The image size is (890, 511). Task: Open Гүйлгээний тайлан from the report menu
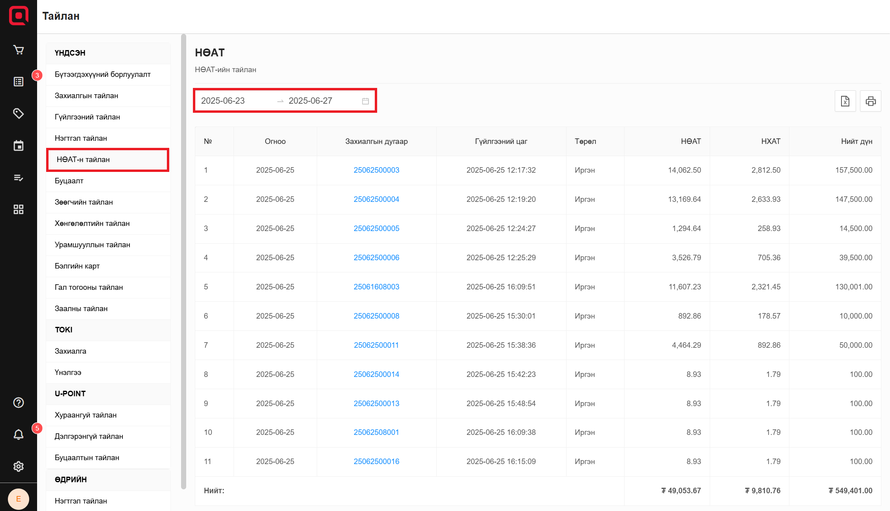[87, 117]
